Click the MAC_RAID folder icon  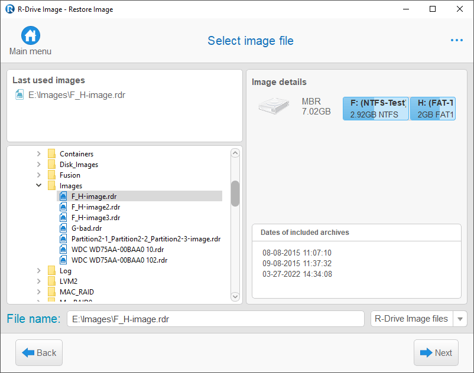(x=51, y=292)
